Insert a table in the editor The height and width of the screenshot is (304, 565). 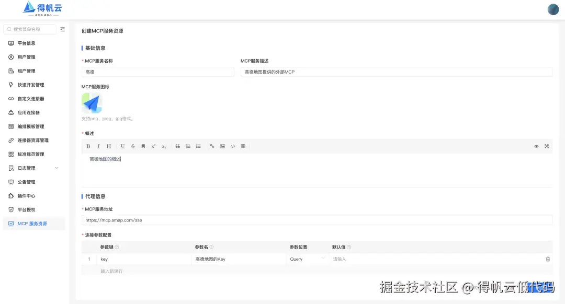point(243,146)
